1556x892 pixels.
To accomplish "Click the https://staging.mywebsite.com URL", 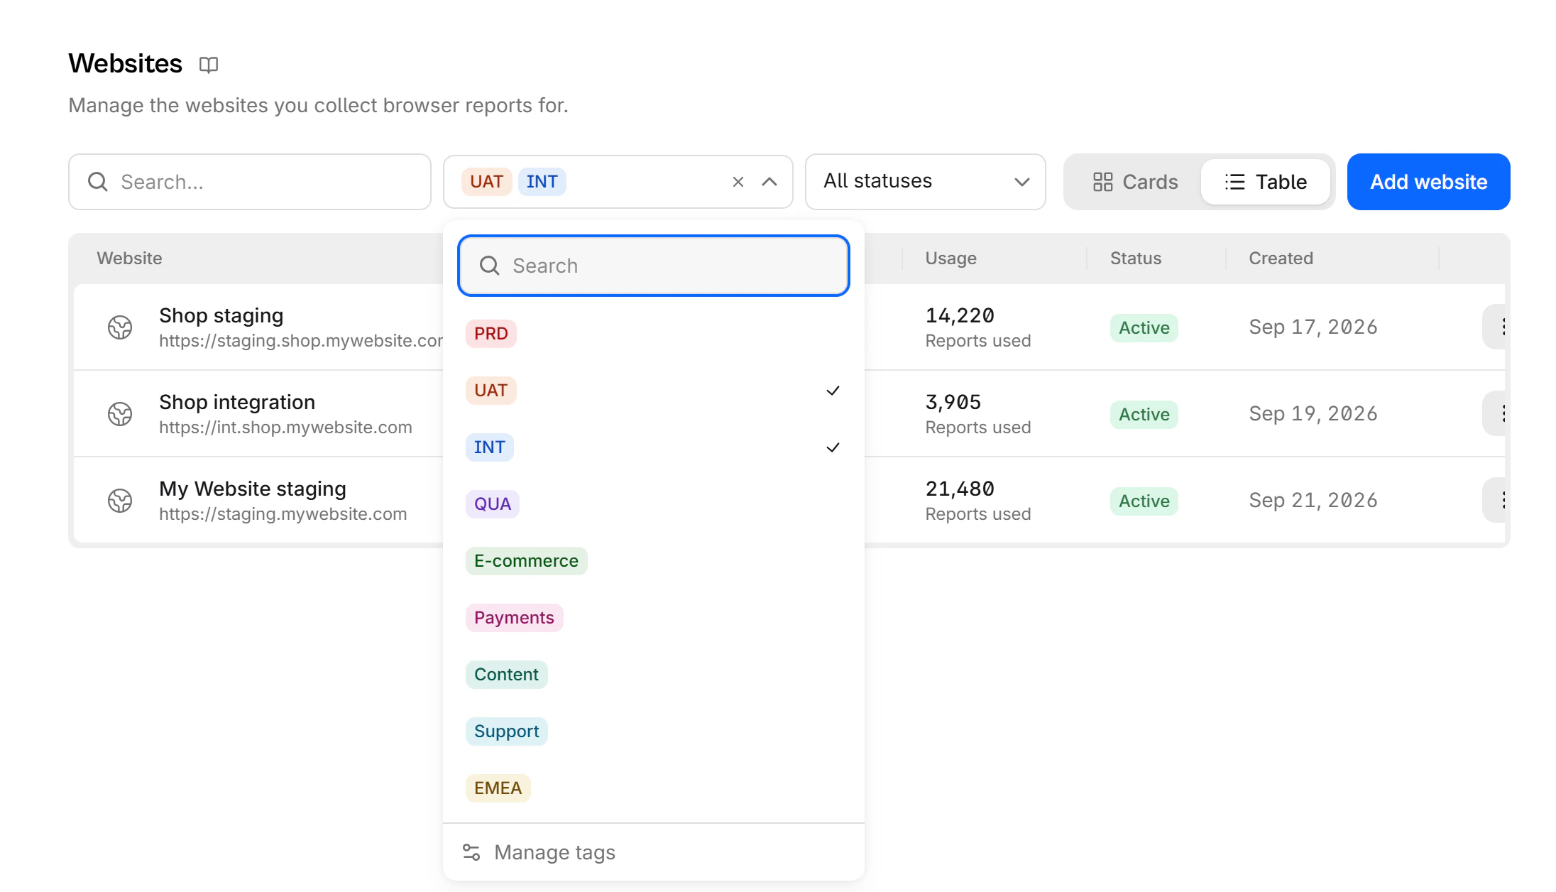I will click(283, 514).
